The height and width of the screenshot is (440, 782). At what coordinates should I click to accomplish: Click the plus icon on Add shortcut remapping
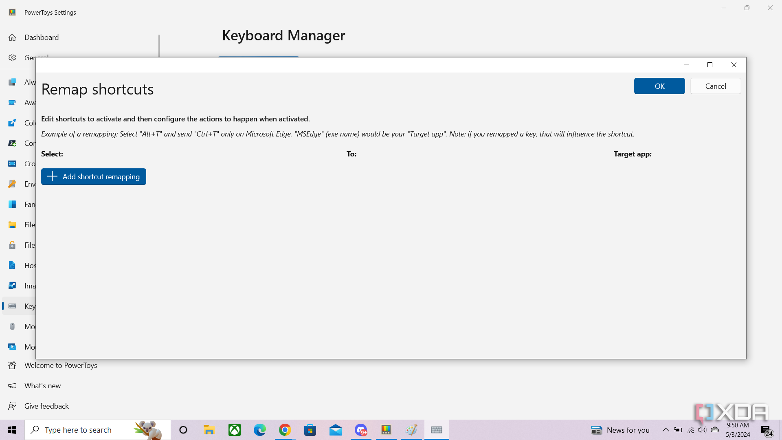(52, 176)
